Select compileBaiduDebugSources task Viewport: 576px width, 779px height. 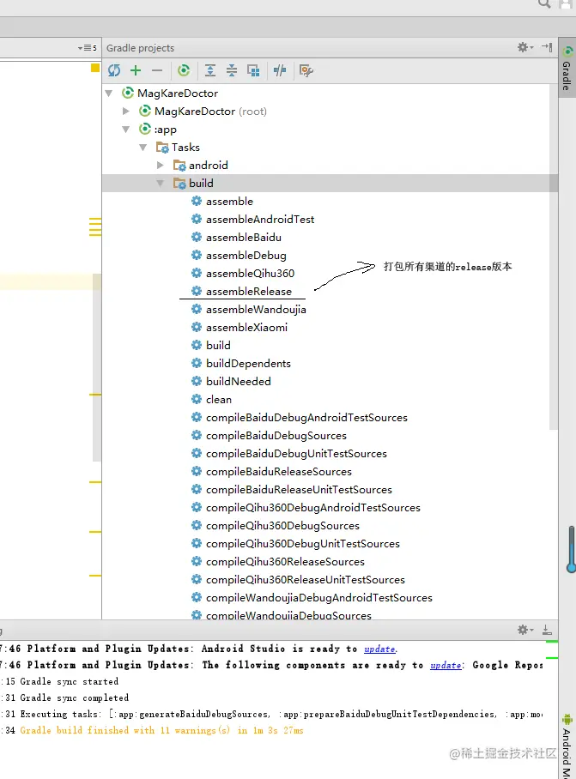coord(270,436)
